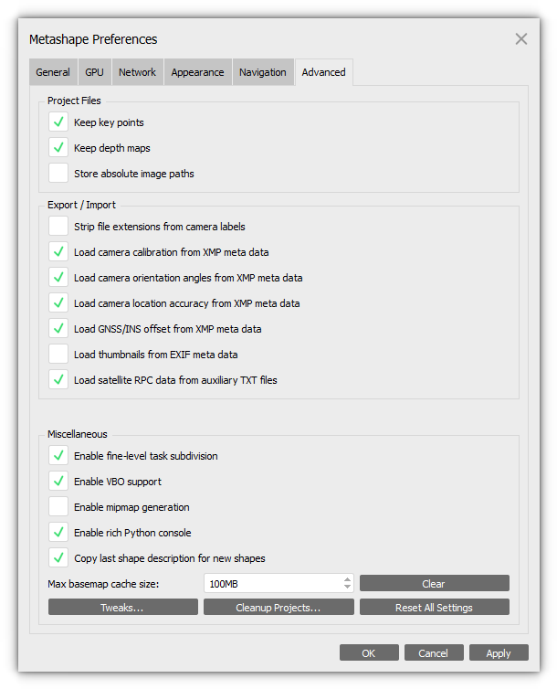Toggle Keep depth maps checkbox
This screenshot has width=557, height=689.
(58, 148)
